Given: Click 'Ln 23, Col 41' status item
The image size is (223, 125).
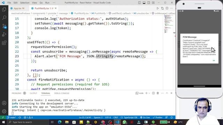Looking at the screenshot, I should 85,117.
